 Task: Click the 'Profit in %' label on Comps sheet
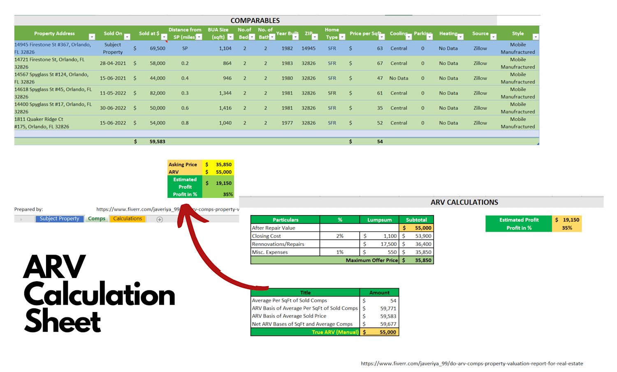click(185, 194)
